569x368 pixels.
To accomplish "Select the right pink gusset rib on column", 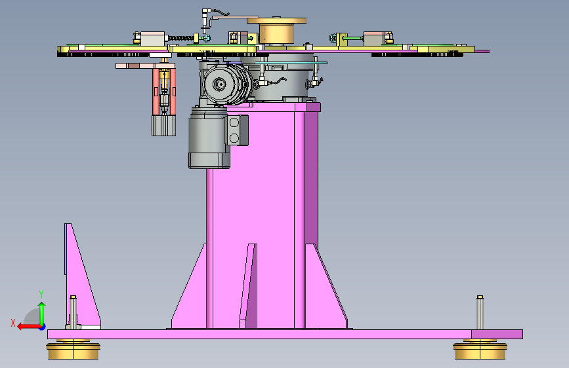I will 326,286.
